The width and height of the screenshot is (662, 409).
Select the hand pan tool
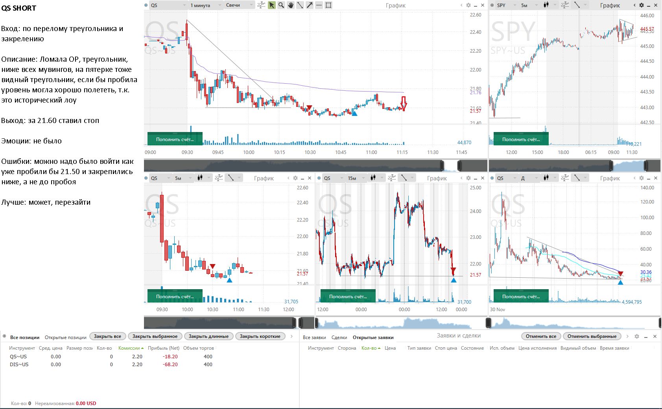(291, 5)
